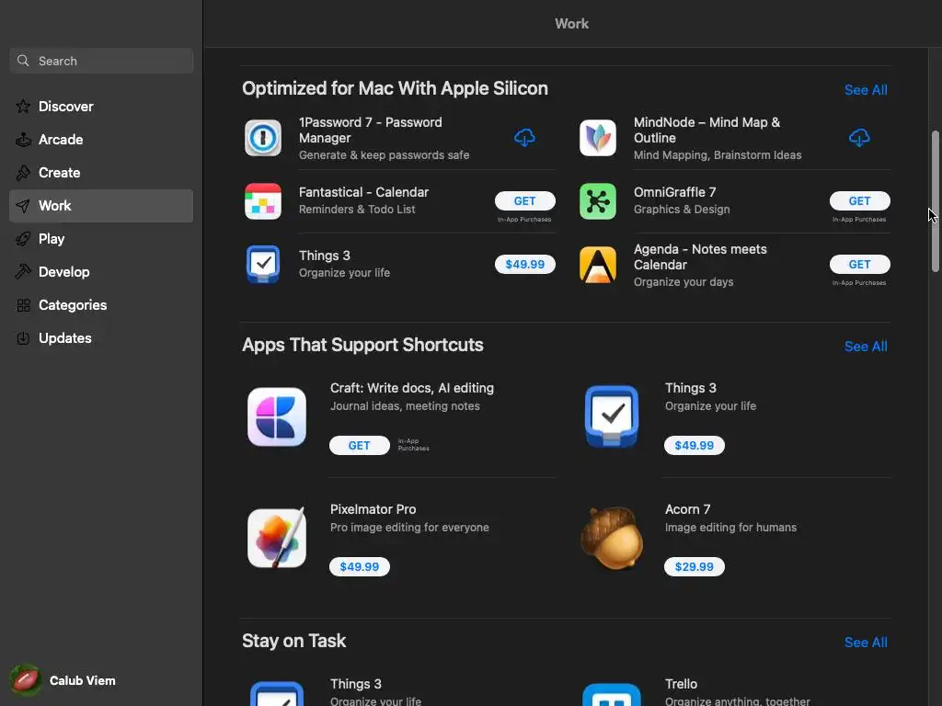Image resolution: width=942 pixels, height=706 pixels.
Task: Click the Categories grid icon in sidebar
Action: [x=23, y=305]
